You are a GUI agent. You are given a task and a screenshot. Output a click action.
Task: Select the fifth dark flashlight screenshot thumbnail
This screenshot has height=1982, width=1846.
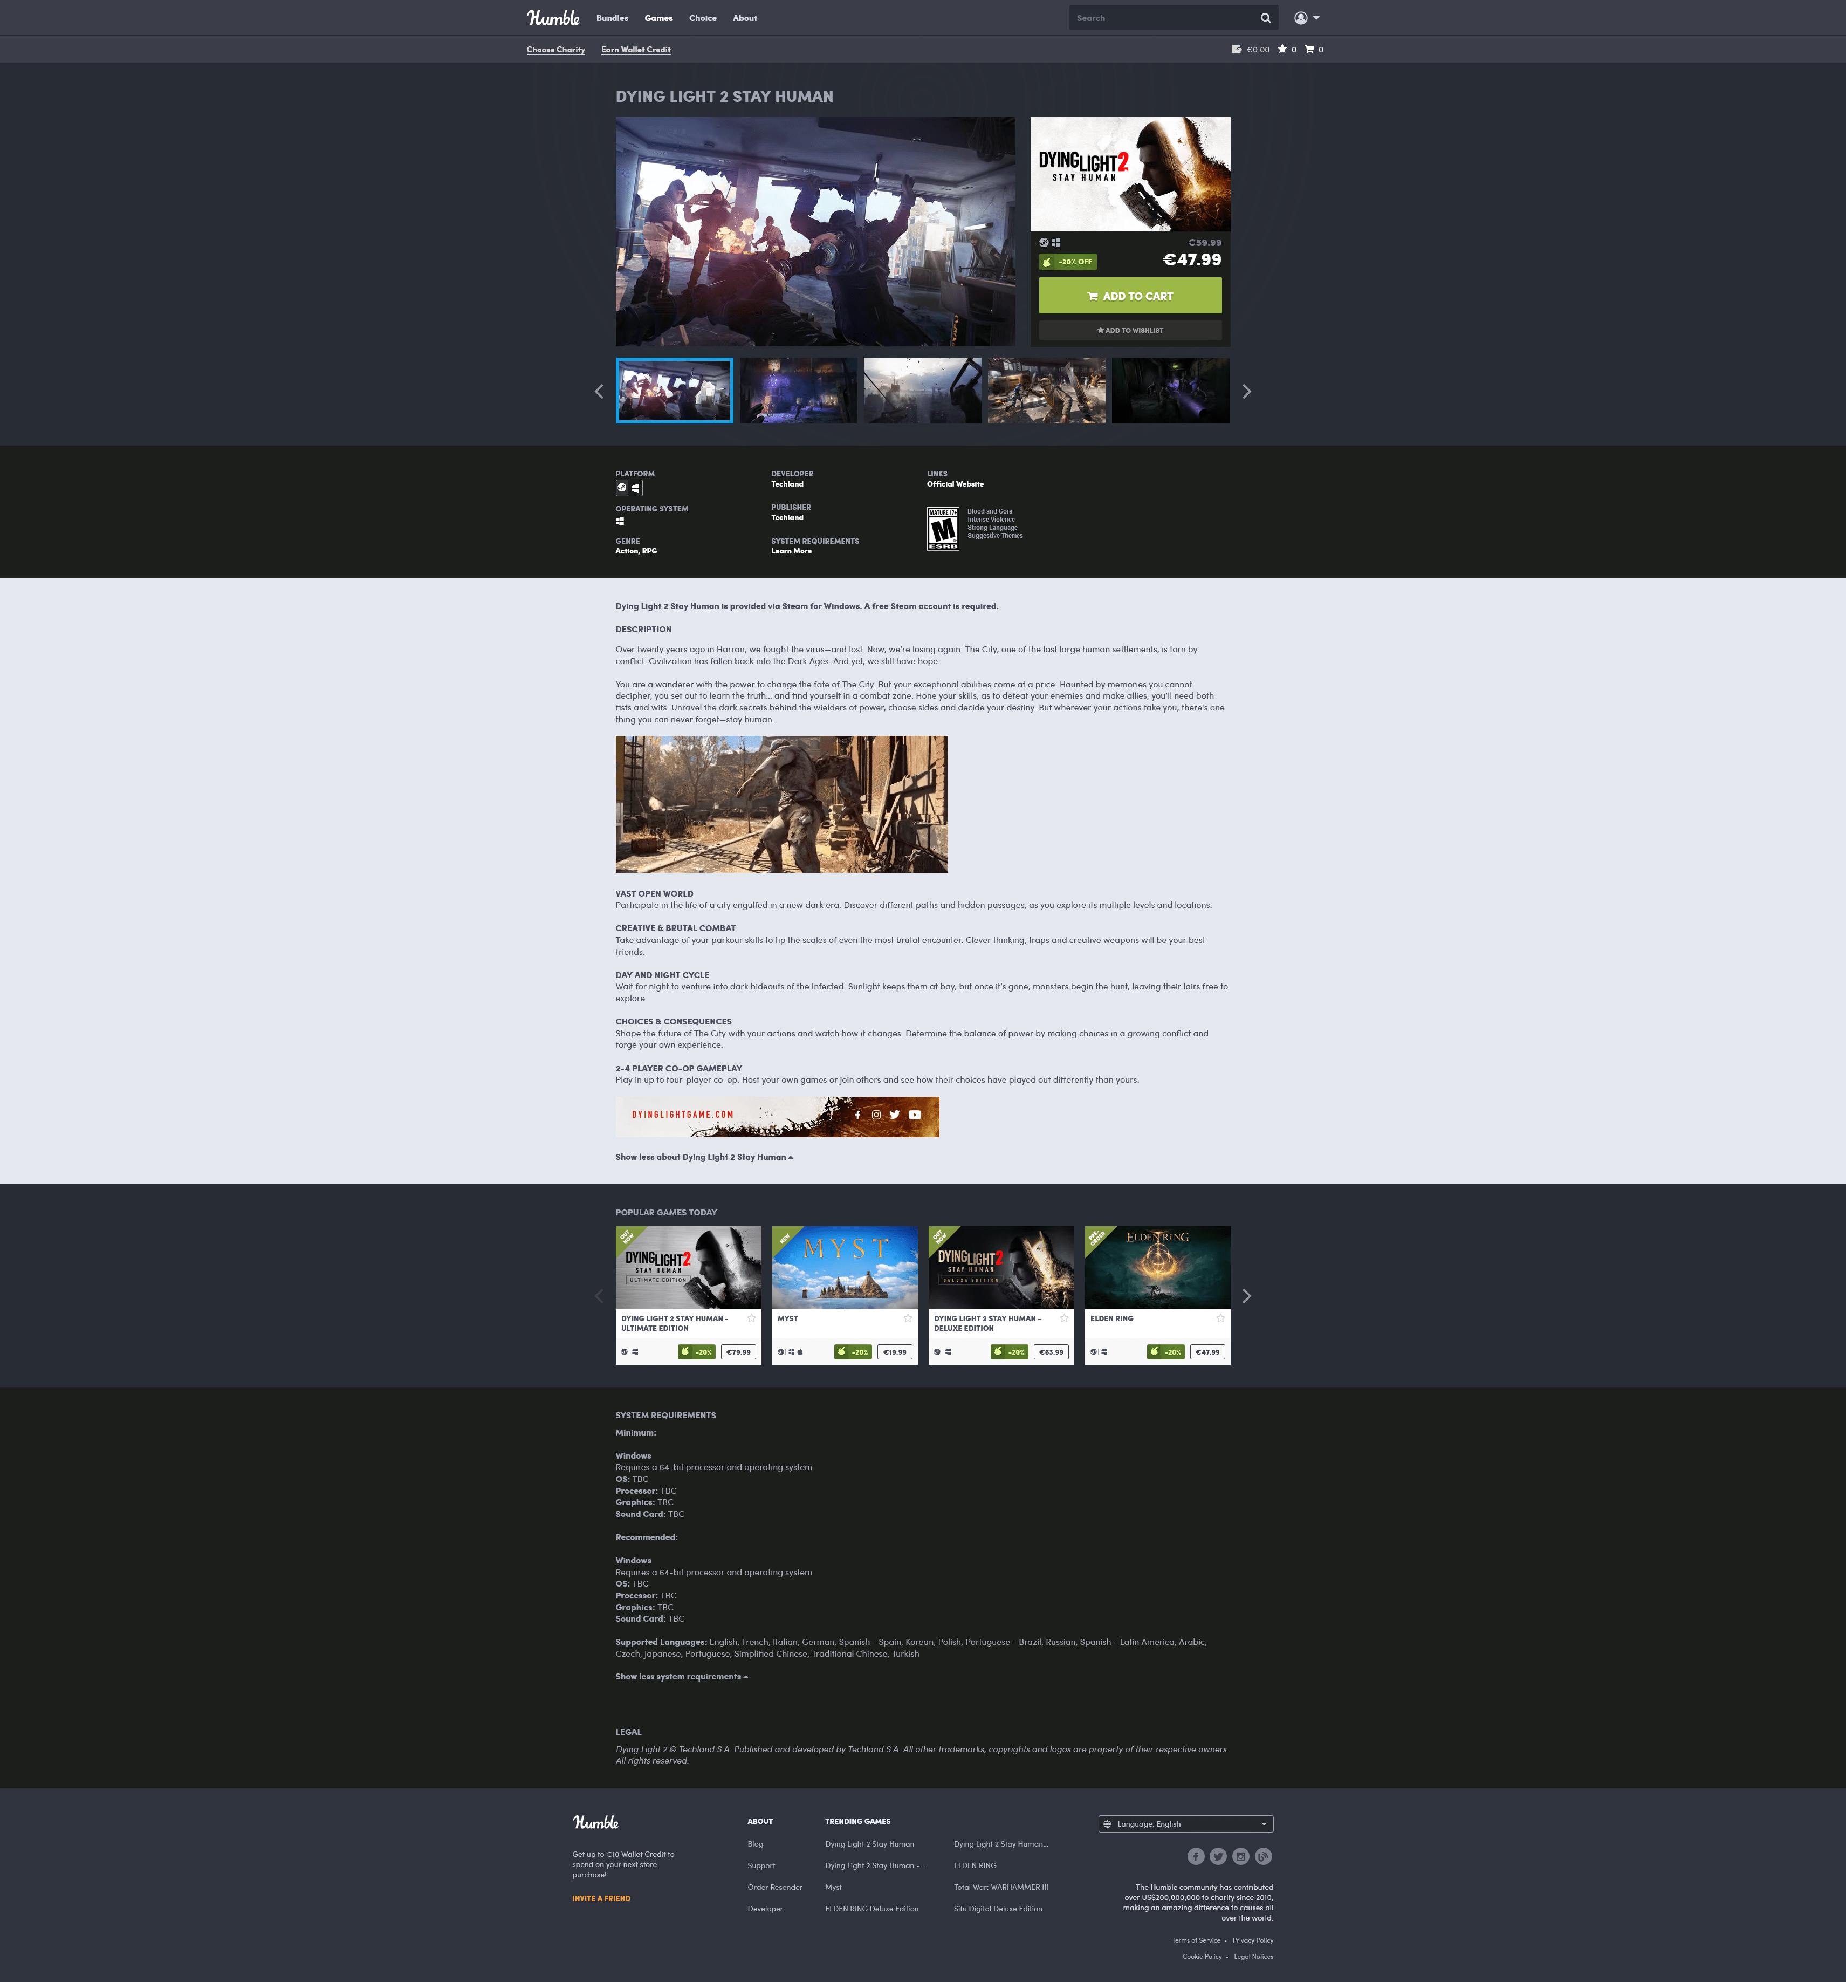coord(1171,391)
